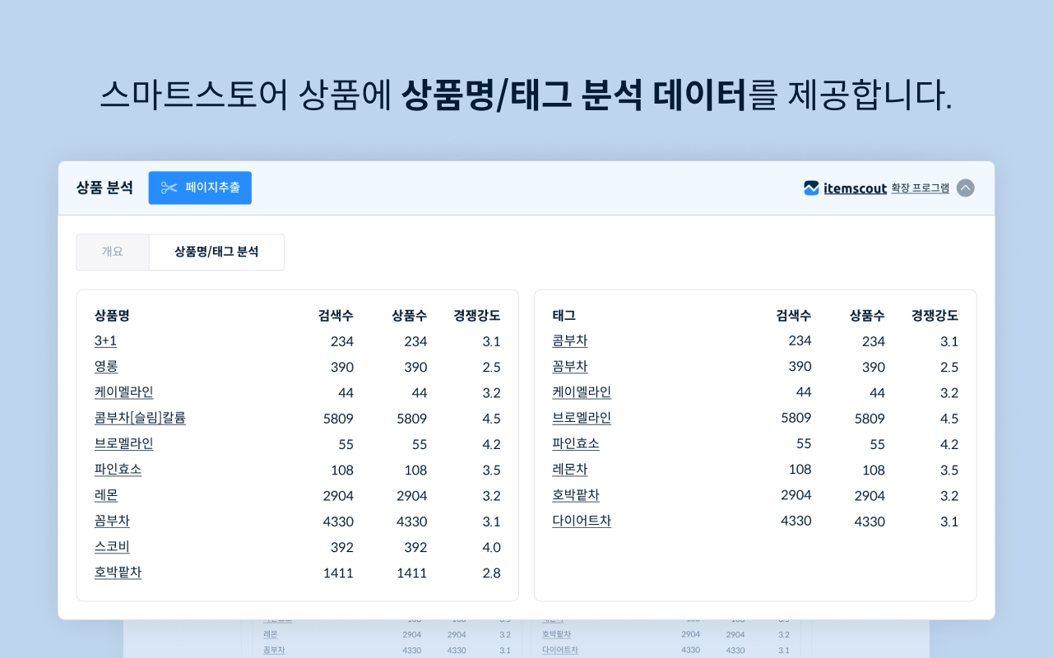Open the 영롱 product link
The width and height of the screenshot is (1053, 658).
point(105,367)
